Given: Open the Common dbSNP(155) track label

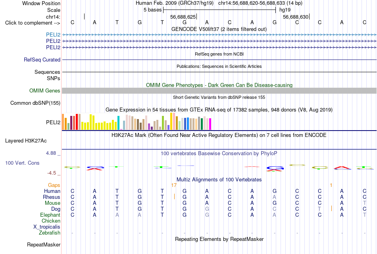Looking at the screenshot, I should 35,103.
